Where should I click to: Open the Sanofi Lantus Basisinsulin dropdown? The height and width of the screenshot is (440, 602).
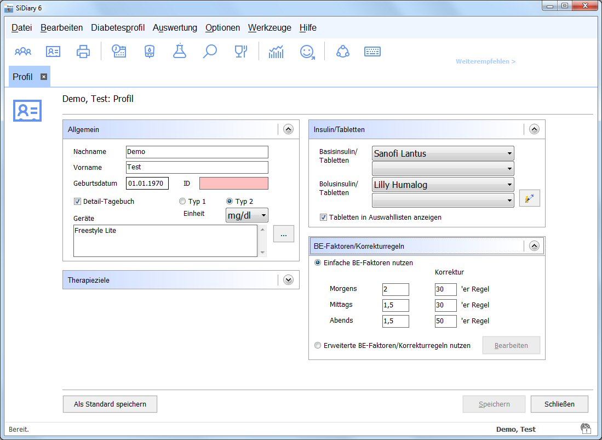[x=443, y=153]
